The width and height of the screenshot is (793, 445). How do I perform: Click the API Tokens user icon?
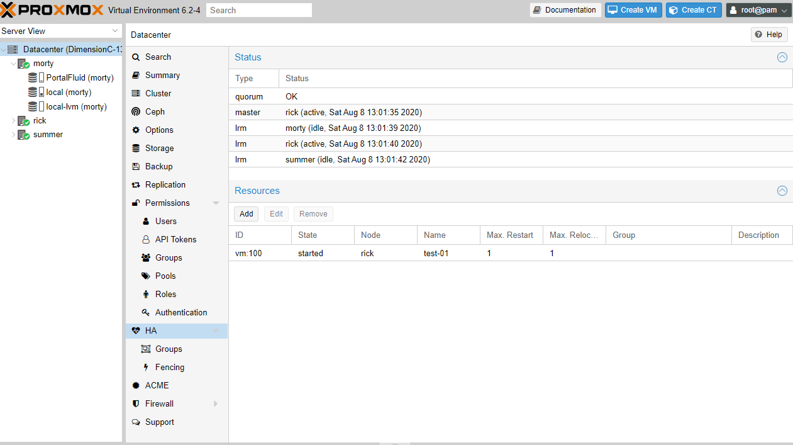(146, 239)
